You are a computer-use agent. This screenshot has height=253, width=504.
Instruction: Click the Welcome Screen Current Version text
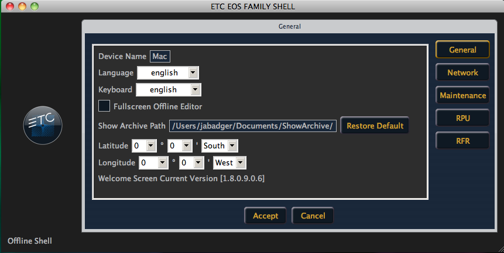[181, 178]
